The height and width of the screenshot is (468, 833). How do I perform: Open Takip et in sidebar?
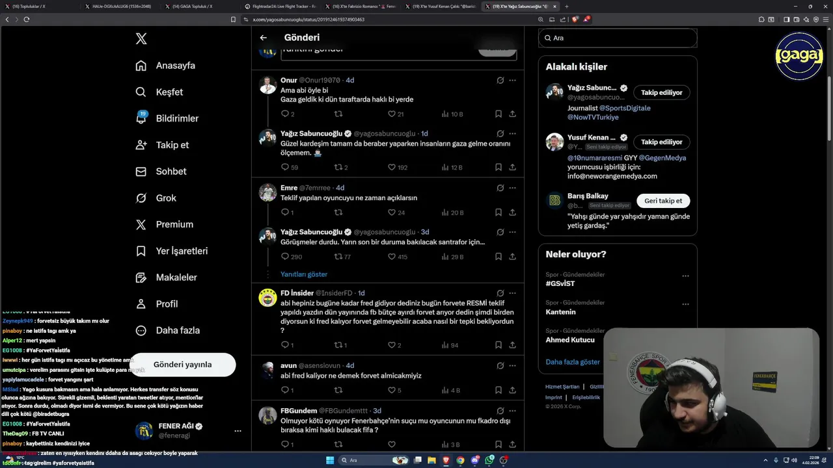[x=161, y=145]
